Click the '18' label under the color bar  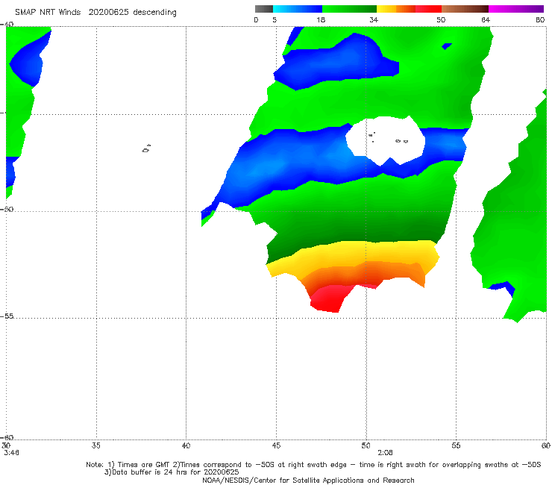click(x=321, y=20)
